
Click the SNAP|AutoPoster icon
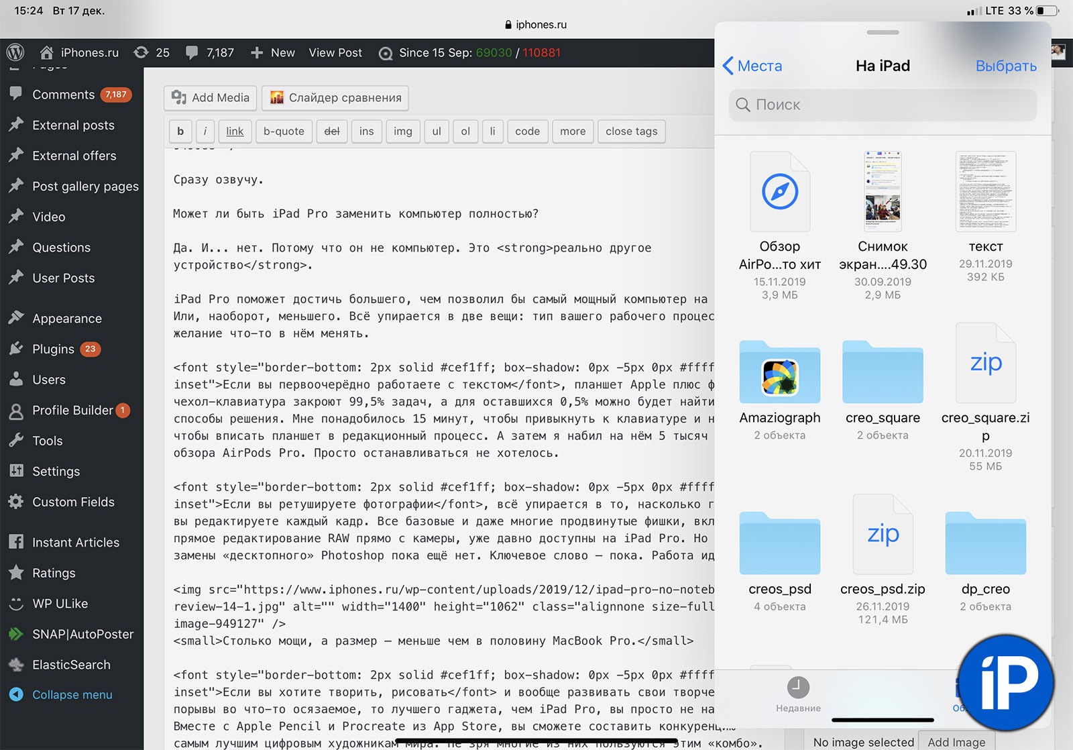pos(16,634)
